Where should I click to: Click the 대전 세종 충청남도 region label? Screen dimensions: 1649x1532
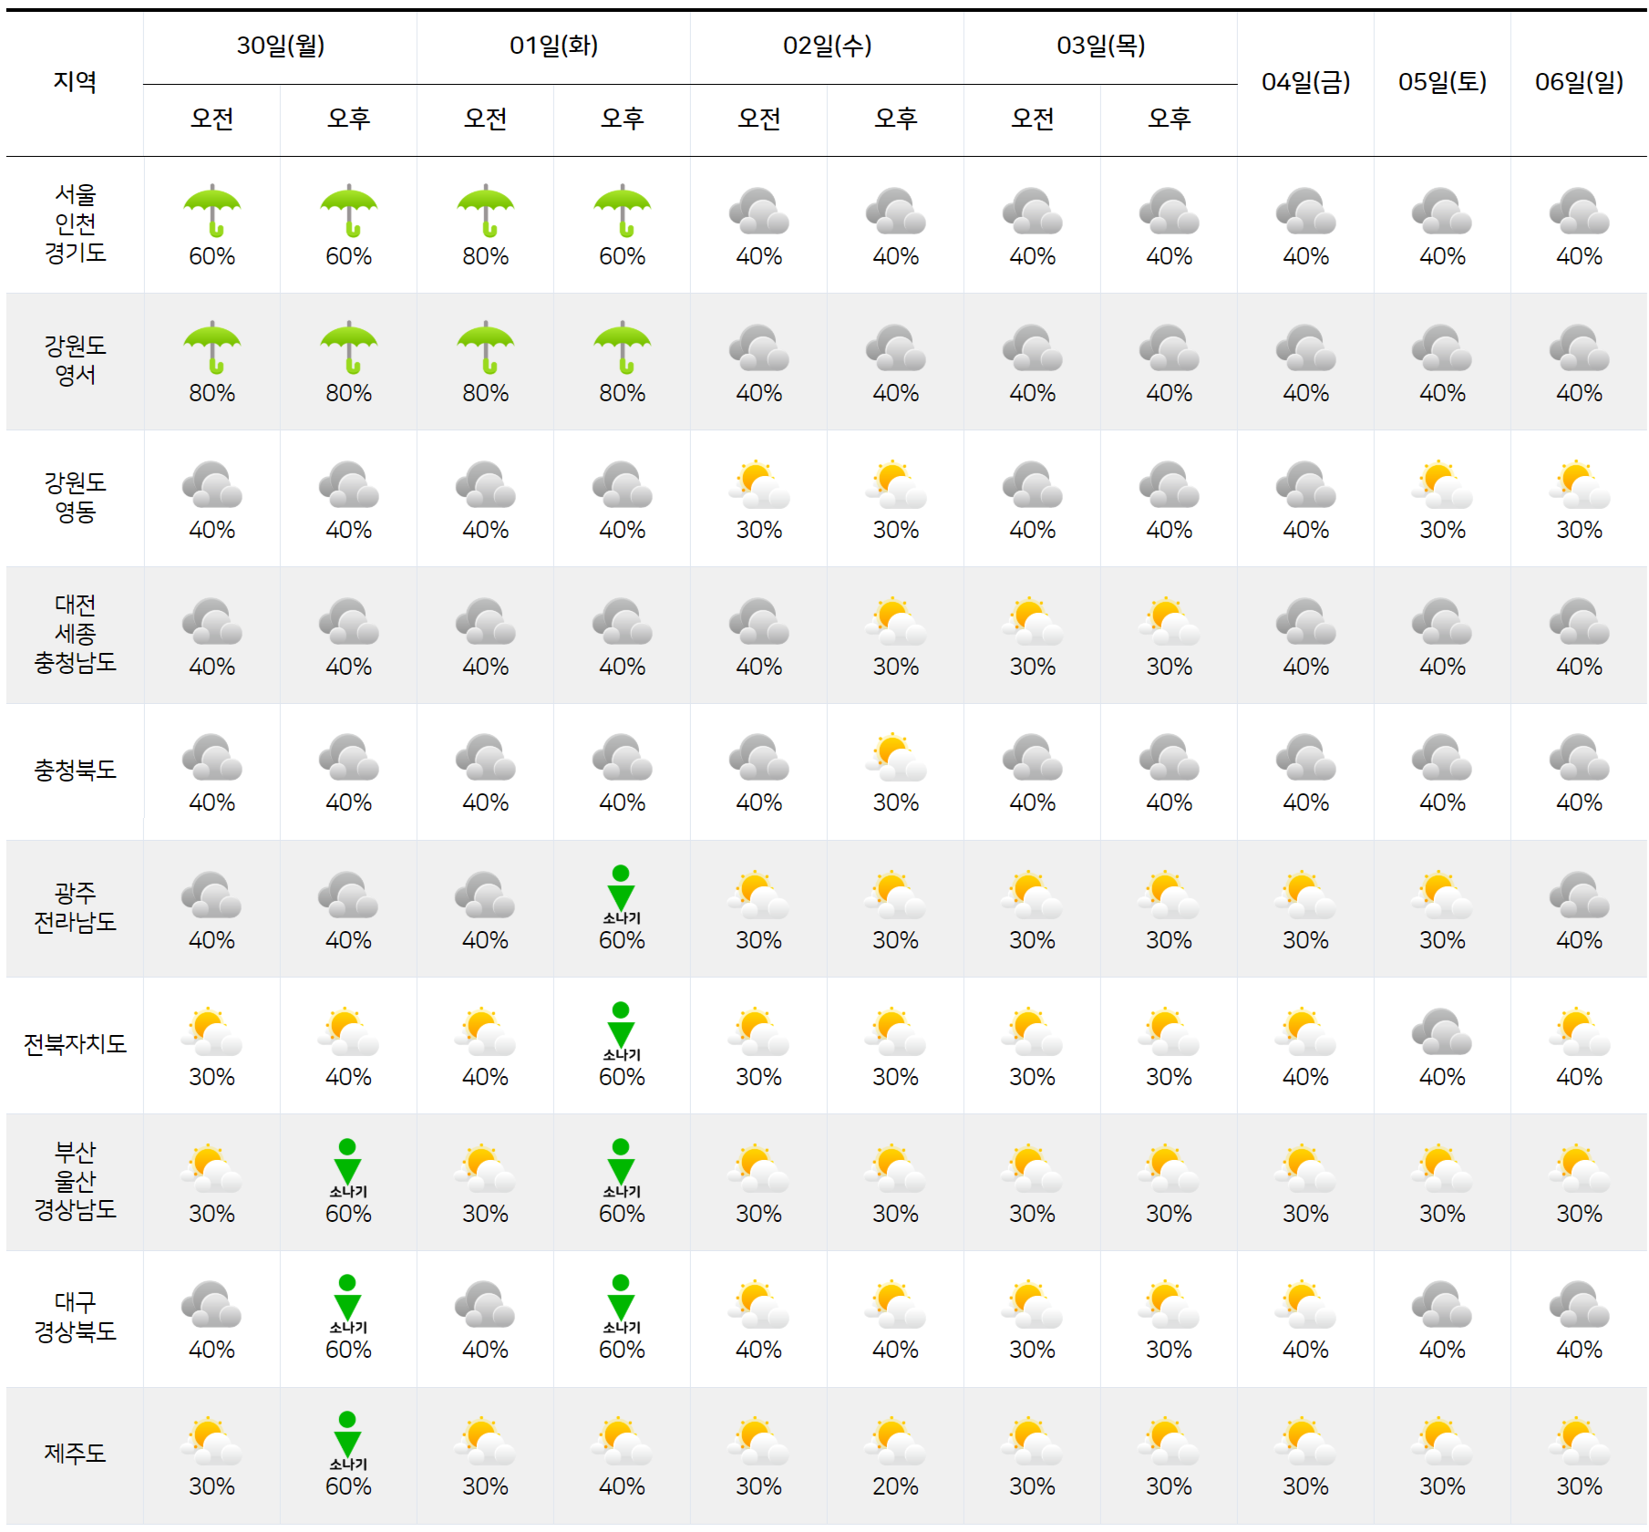(75, 634)
